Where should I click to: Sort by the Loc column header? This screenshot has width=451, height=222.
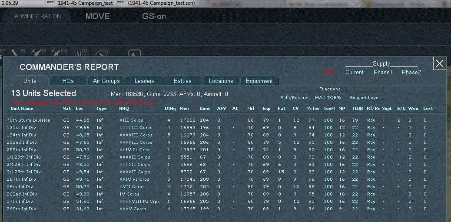pos(80,109)
